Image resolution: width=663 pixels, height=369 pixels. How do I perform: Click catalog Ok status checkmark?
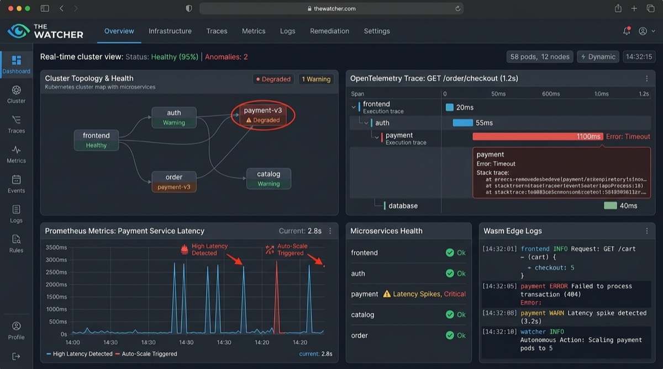coord(450,315)
